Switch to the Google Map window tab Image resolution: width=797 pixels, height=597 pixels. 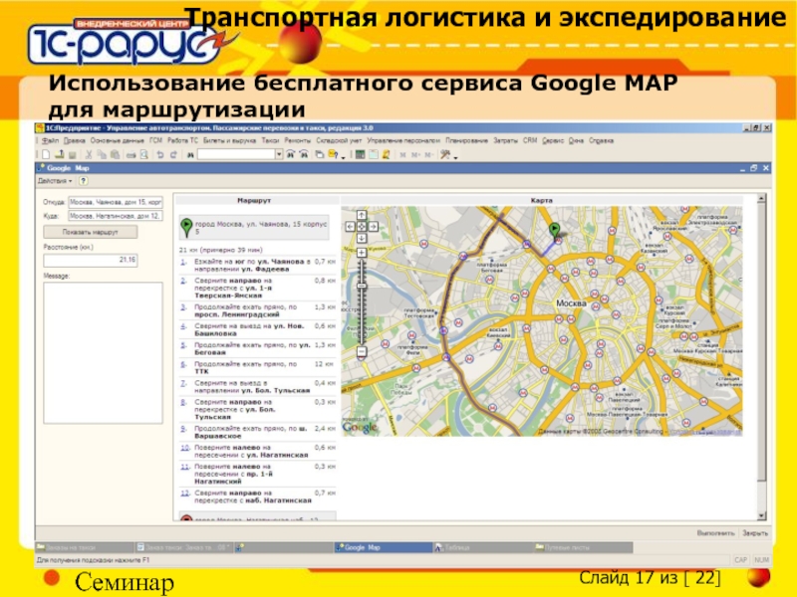(383, 547)
